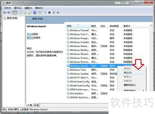The width and height of the screenshot is (155, 114).
Task: Choose 停止(O) in the context menu
Action: [132, 73]
